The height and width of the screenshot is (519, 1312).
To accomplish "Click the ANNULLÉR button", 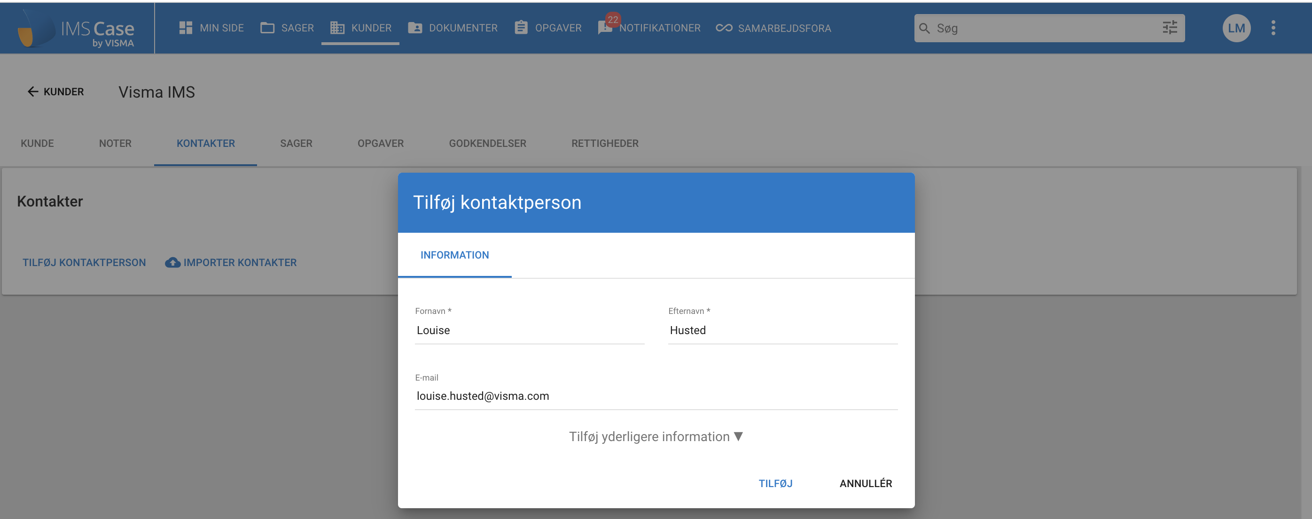I will pos(866,483).
